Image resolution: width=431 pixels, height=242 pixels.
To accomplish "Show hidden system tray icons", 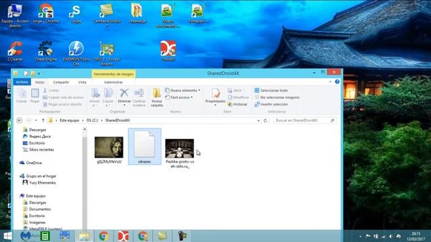I will [x=360, y=236].
